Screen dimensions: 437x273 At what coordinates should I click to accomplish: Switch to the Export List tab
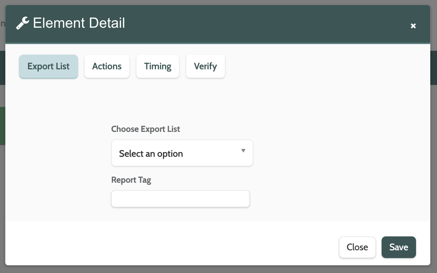tap(48, 66)
